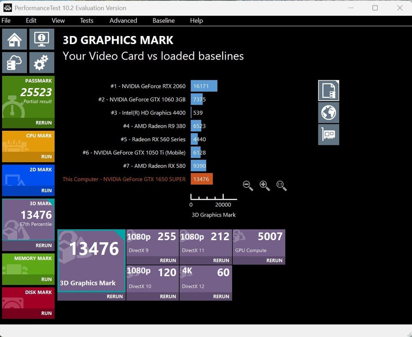Image resolution: width=412 pixels, height=337 pixels.
Task: Open the Tests menu
Action: point(87,21)
